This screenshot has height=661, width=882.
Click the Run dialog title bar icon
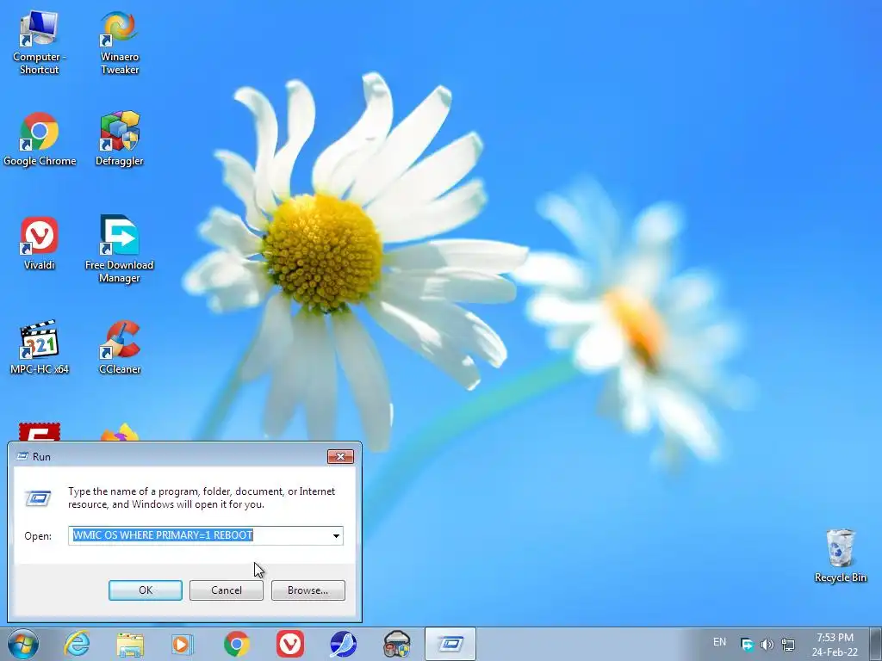[x=22, y=456]
